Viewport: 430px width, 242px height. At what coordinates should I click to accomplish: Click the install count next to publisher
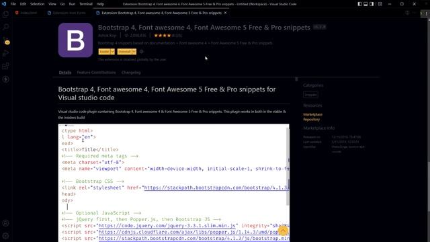[x=136, y=36]
